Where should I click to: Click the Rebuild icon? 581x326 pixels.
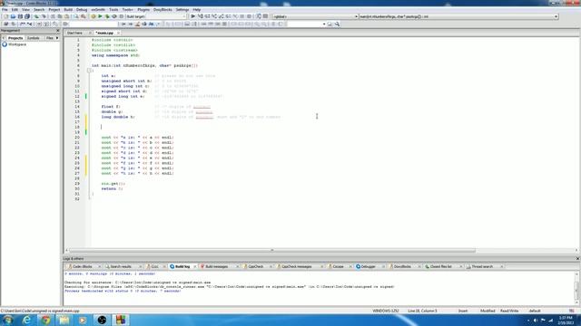[114, 16]
